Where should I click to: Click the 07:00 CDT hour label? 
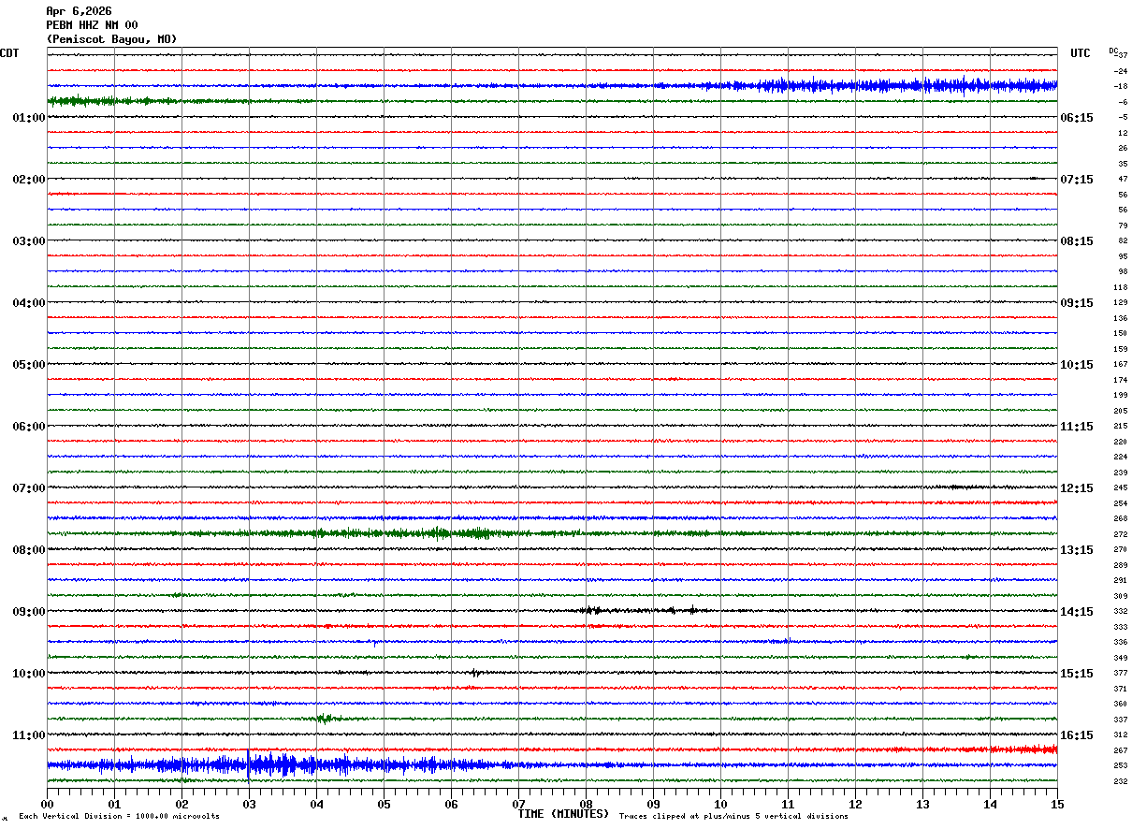click(29, 488)
